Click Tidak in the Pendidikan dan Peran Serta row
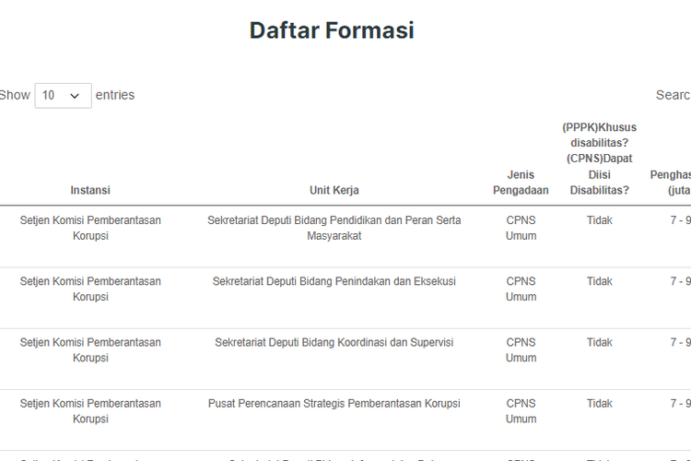The height and width of the screenshot is (461, 691). click(599, 220)
